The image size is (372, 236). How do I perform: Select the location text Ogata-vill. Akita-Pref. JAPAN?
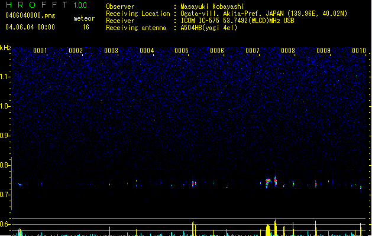232,14
